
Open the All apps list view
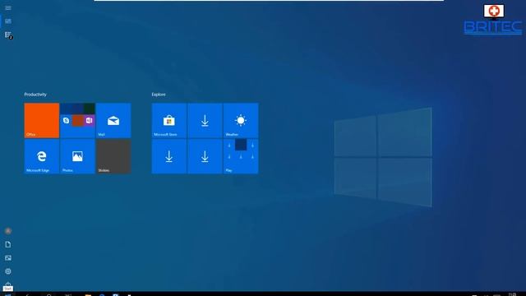(8, 35)
